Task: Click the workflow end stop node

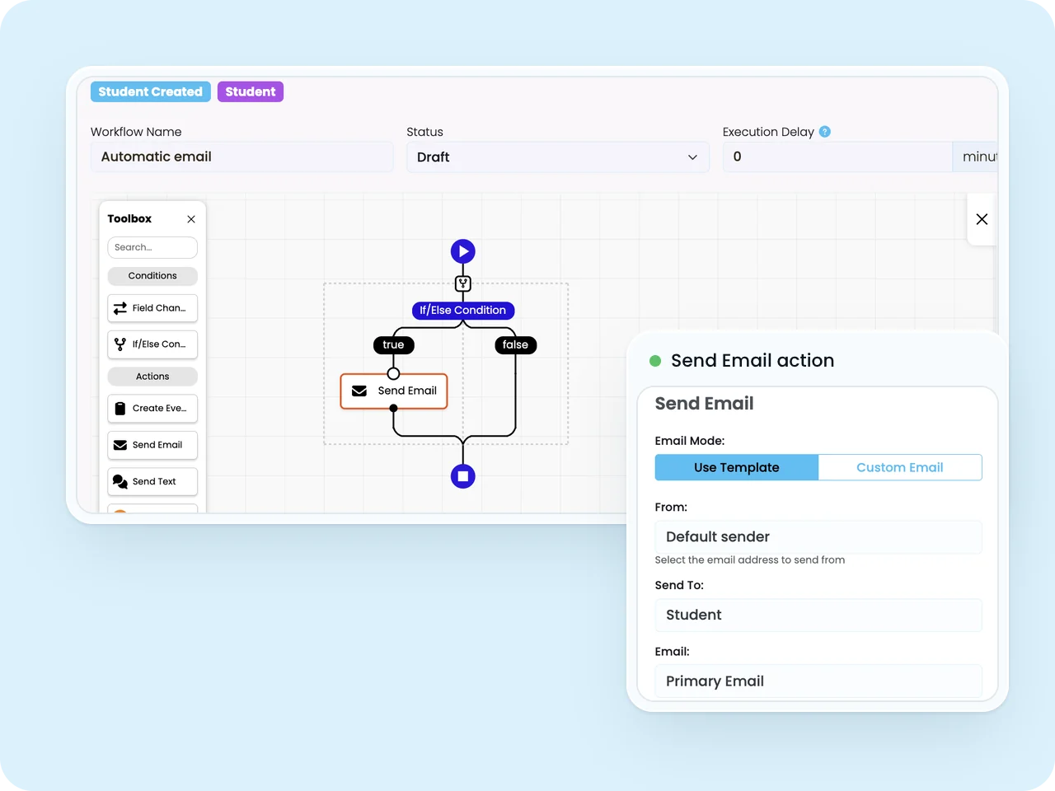Action: pyautogui.click(x=463, y=476)
